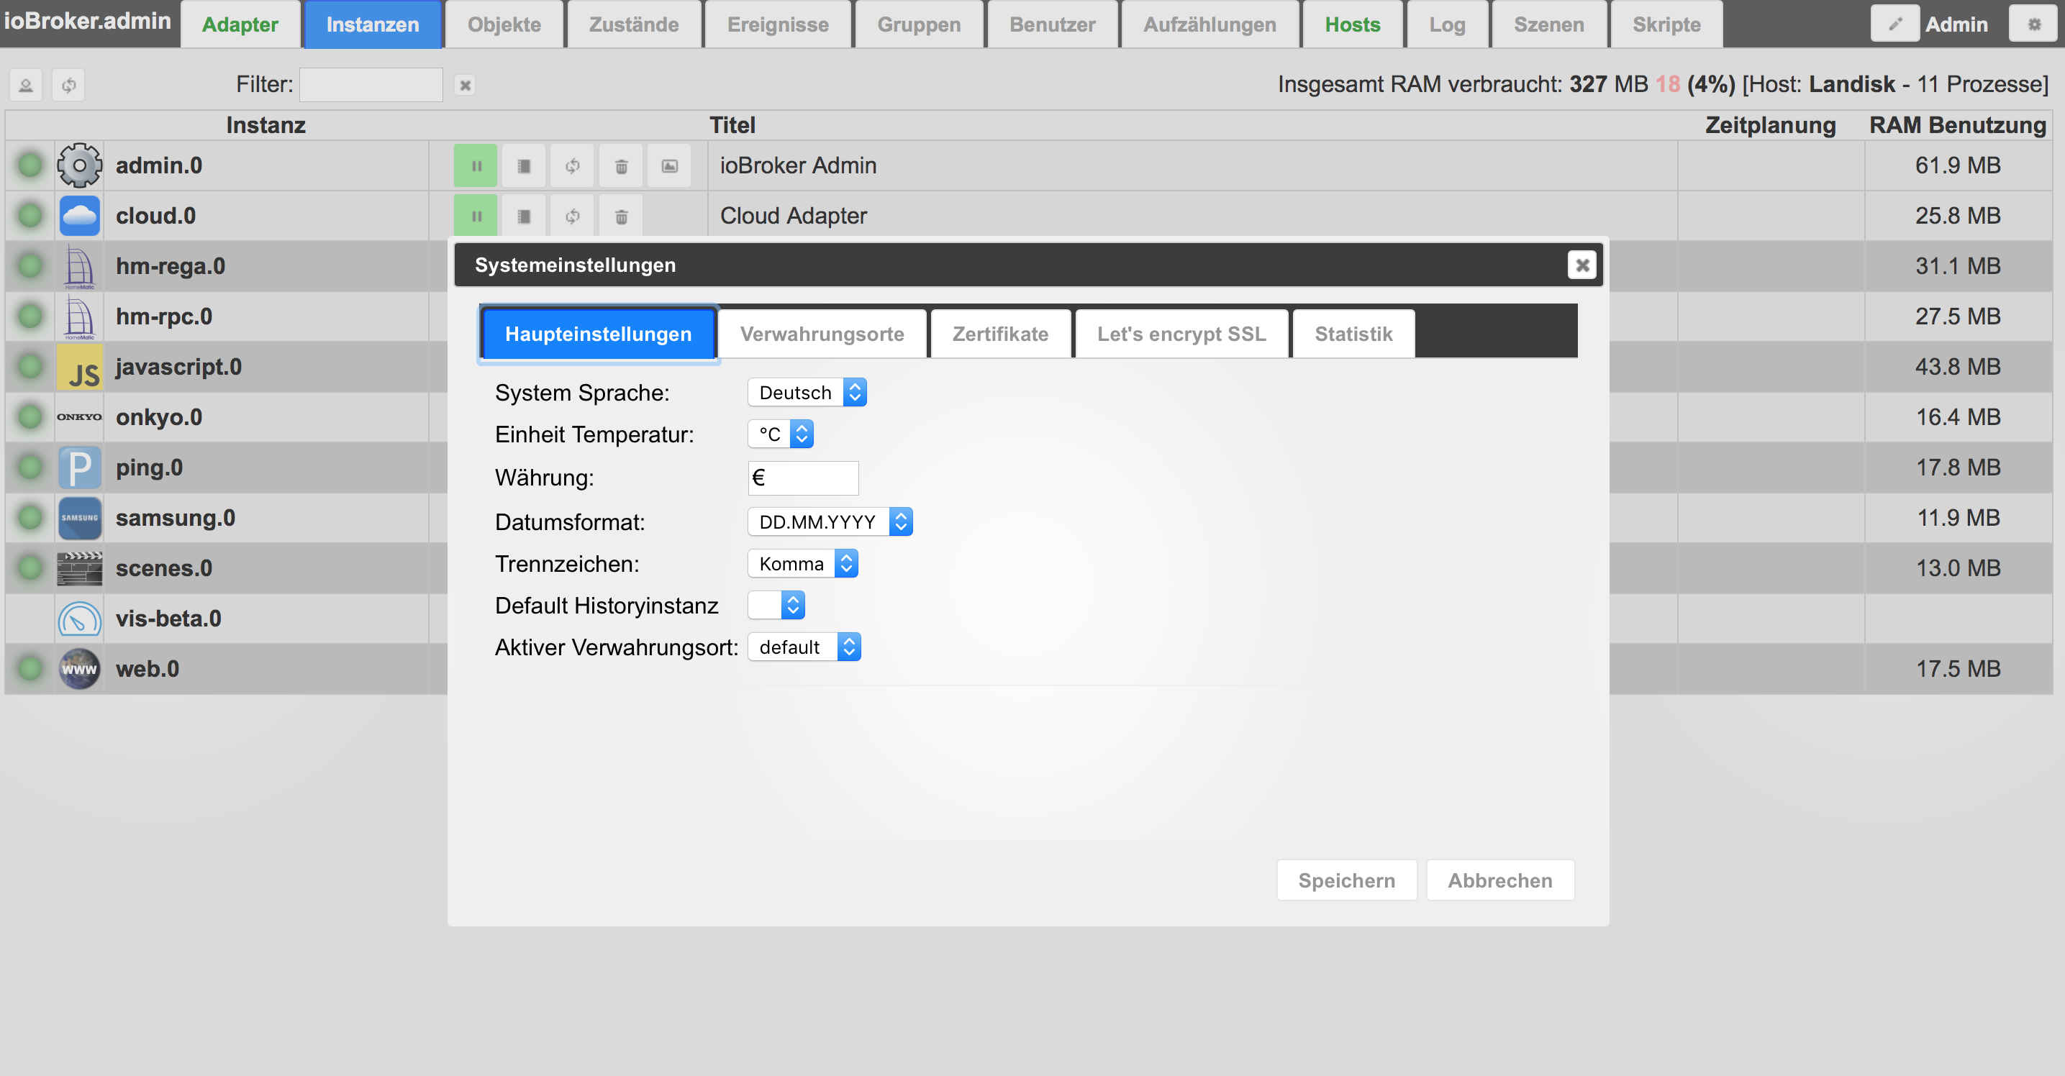Clear the filter with the x icon

465,85
